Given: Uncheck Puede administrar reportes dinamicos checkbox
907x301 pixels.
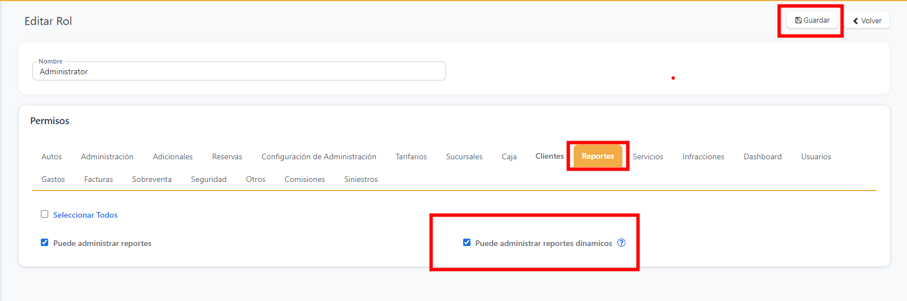Looking at the screenshot, I should [x=467, y=243].
